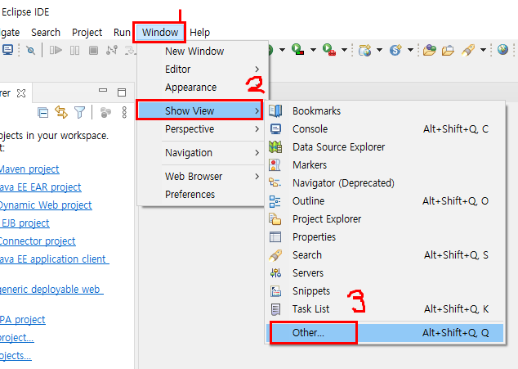Click the JPA project link

22,319
